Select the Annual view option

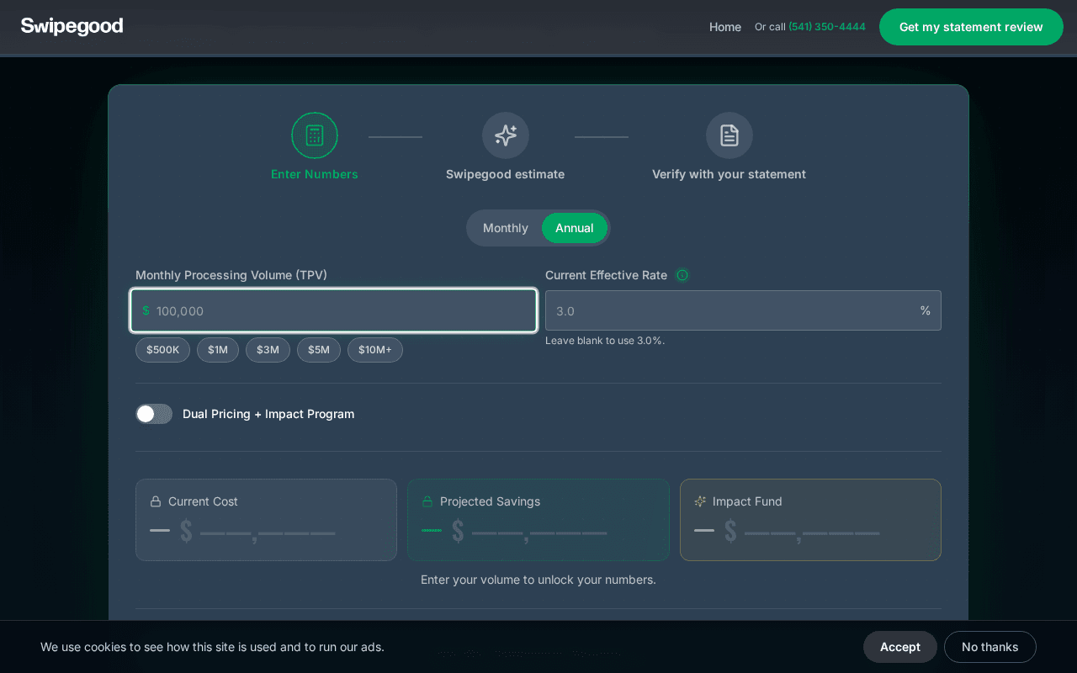click(575, 228)
